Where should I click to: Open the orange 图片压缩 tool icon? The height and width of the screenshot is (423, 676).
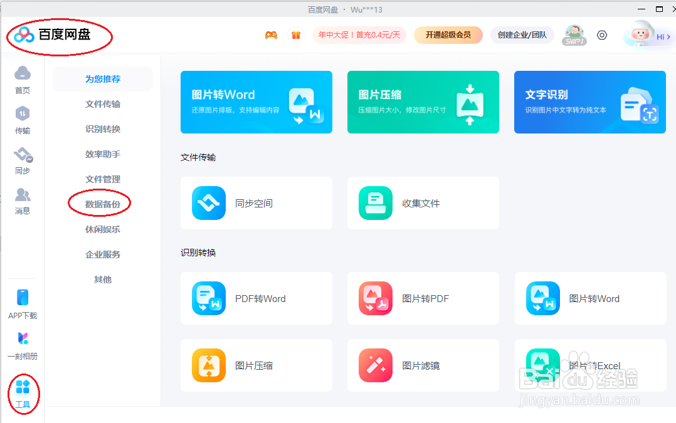coord(209,365)
